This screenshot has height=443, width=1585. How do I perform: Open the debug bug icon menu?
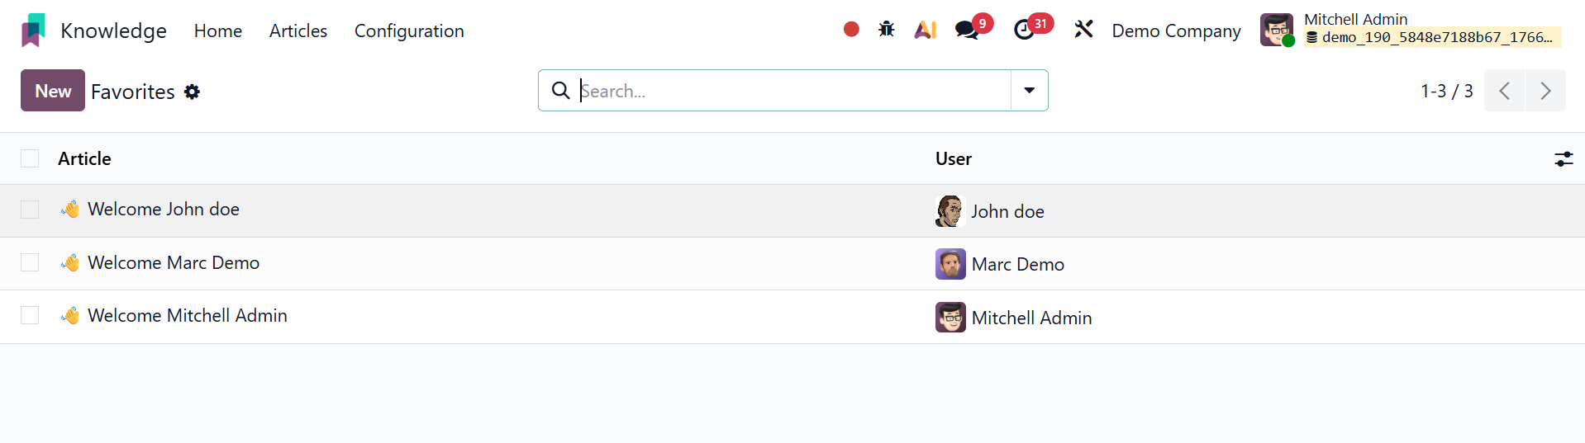pos(887,30)
